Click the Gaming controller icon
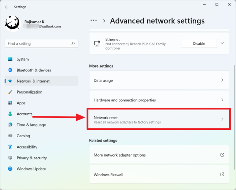The height and width of the screenshot is (190, 236). 10,136
